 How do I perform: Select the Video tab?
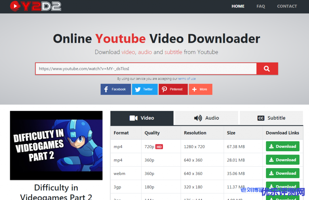[x=142, y=118]
